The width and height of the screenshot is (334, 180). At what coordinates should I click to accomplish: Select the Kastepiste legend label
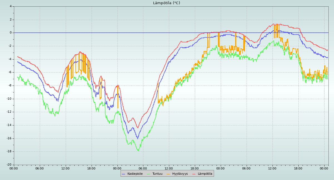coord(135,174)
